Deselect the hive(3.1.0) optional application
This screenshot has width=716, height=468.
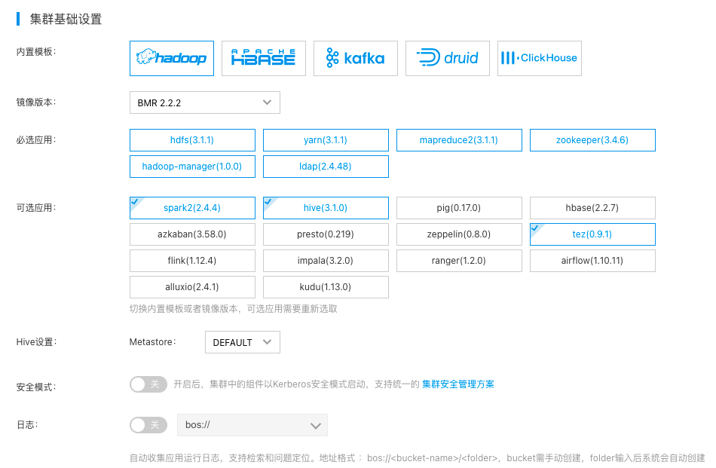click(326, 208)
